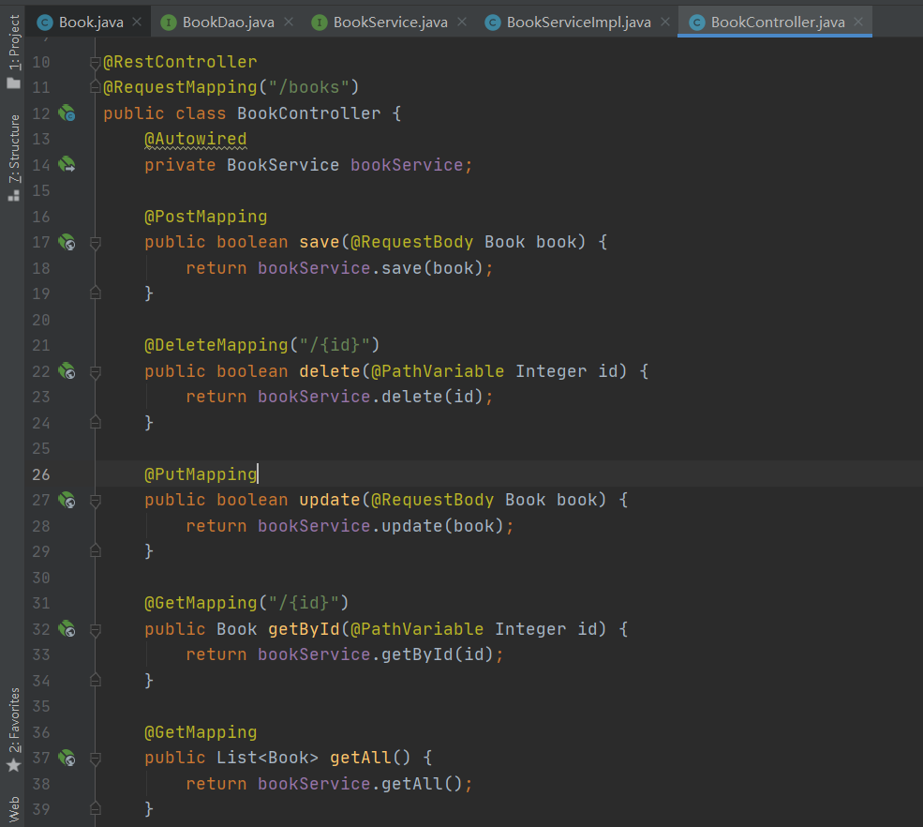Open the Structure tool window
This screenshot has height=827, width=923.
point(13,158)
